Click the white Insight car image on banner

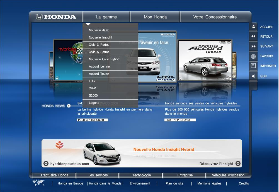pyautogui.click(x=102, y=153)
